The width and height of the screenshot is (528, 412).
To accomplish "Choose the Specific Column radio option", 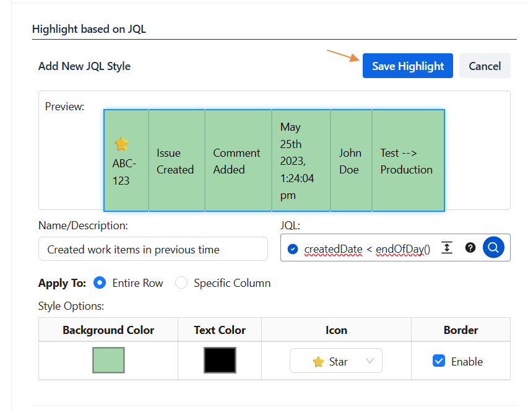I will tap(181, 283).
